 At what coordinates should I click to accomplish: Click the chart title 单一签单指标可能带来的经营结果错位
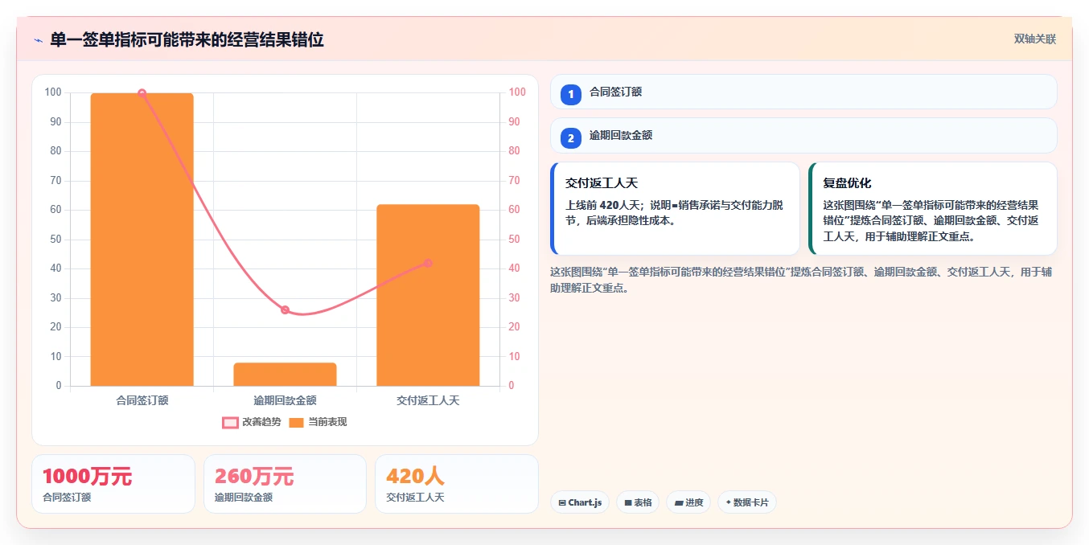point(187,39)
